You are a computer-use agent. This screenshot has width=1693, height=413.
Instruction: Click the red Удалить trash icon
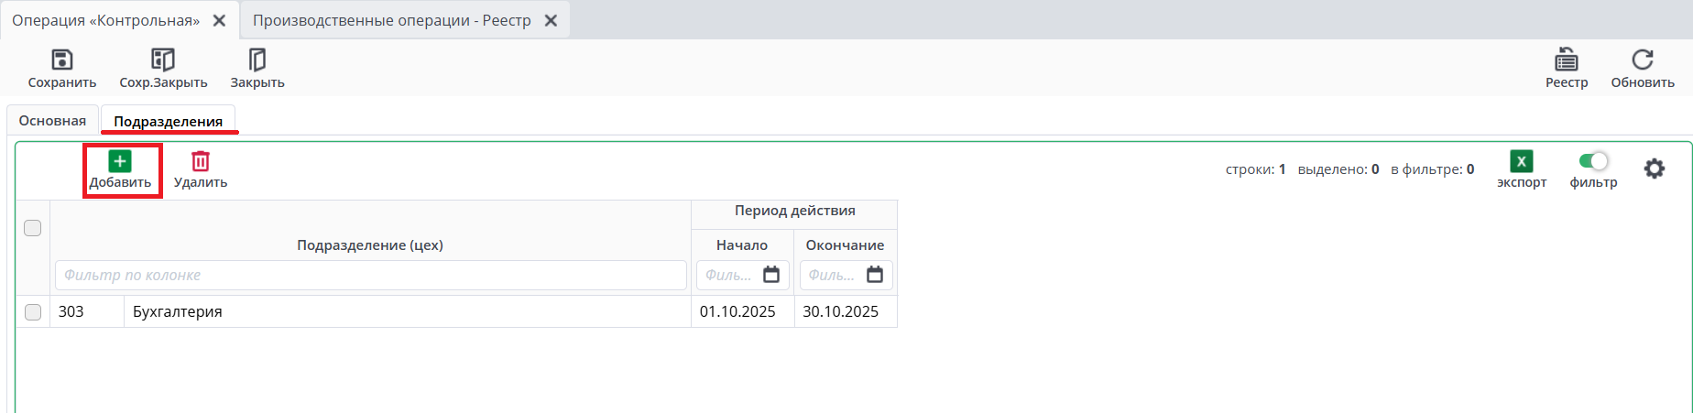200,162
